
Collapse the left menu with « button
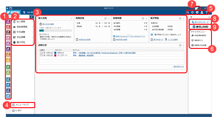click(x=32, y=17)
